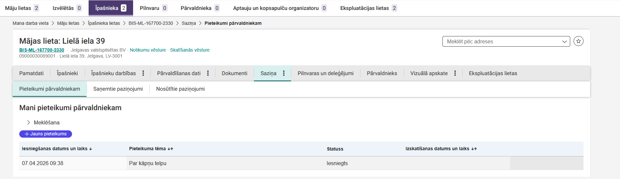
Task: Switch to the Māju lietas tab
Action: coord(22,8)
